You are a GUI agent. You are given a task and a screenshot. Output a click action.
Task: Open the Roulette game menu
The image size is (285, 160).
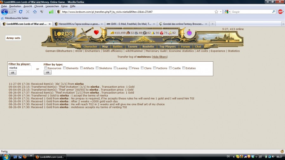[148, 46]
